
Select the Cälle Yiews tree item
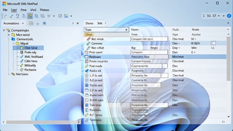(31, 61)
